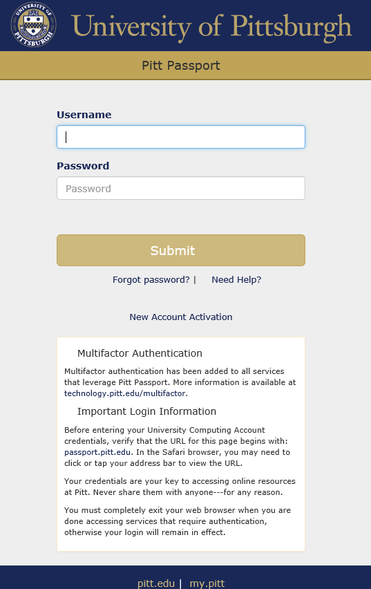The width and height of the screenshot is (371, 589).
Task: Click the Important Login Information heading
Action: pyautogui.click(x=147, y=411)
